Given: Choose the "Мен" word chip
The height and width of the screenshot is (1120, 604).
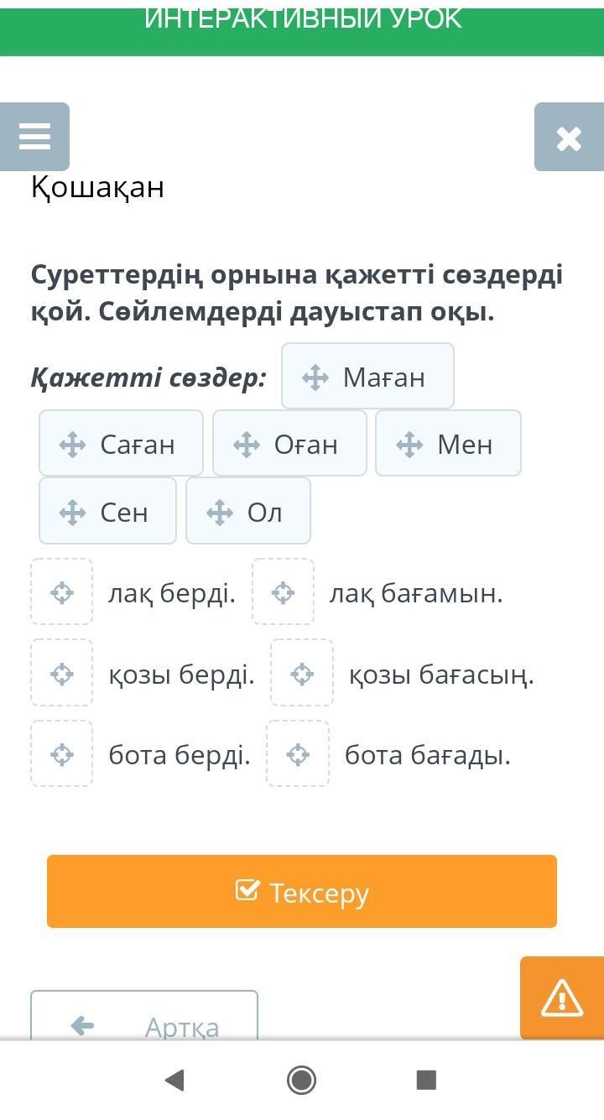Looking at the screenshot, I should (448, 444).
